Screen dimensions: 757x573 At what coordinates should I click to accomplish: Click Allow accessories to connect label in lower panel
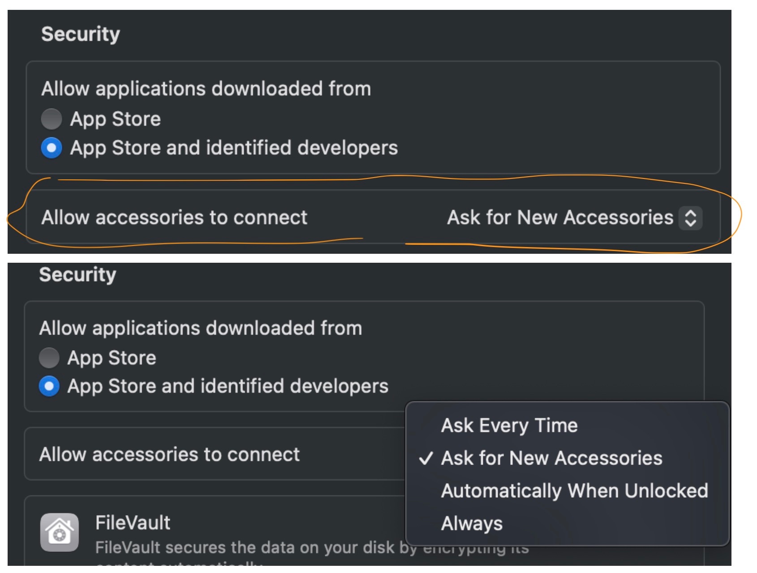pyautogui.click(x=169, y=455)
